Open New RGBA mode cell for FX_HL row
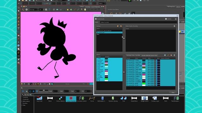This screenshot has width=202, height=113. click(x=151, y=85)
